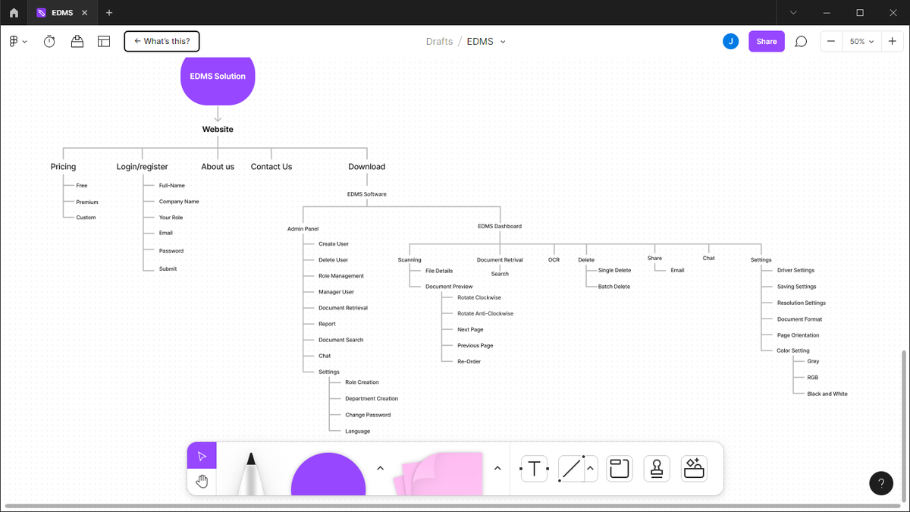Select the Single Delete text
This screenshot has height=512, width=910.
pyautogui.click(x=614, y=270)
